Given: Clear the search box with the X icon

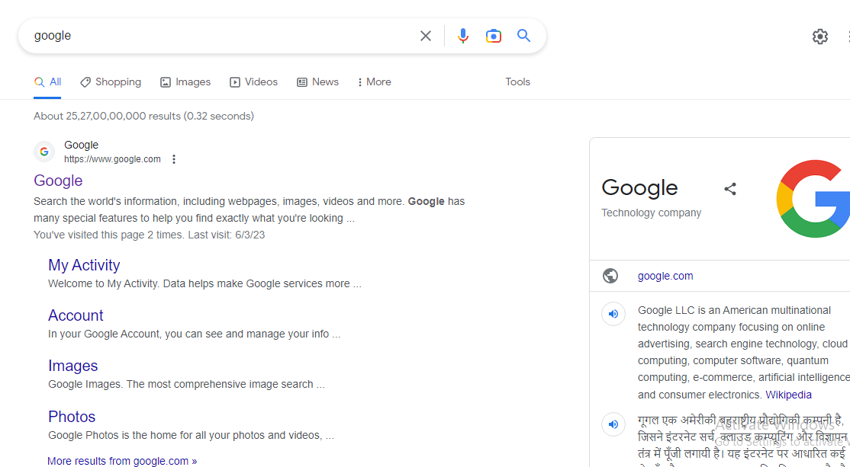Looking at the screenshot, I should [425, 35].
